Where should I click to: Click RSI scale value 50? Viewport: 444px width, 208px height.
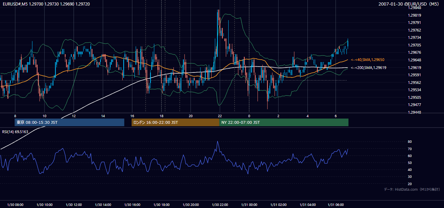point(410,163)
